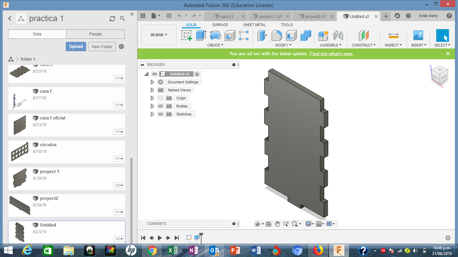Click the Save icon
Image resolution: width=458 pixels, height=257 pixels.
pyautogui.click(x=169, y=16)
